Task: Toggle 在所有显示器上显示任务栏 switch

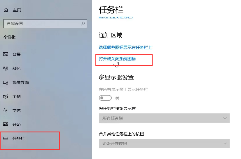Action: [105, 98]
